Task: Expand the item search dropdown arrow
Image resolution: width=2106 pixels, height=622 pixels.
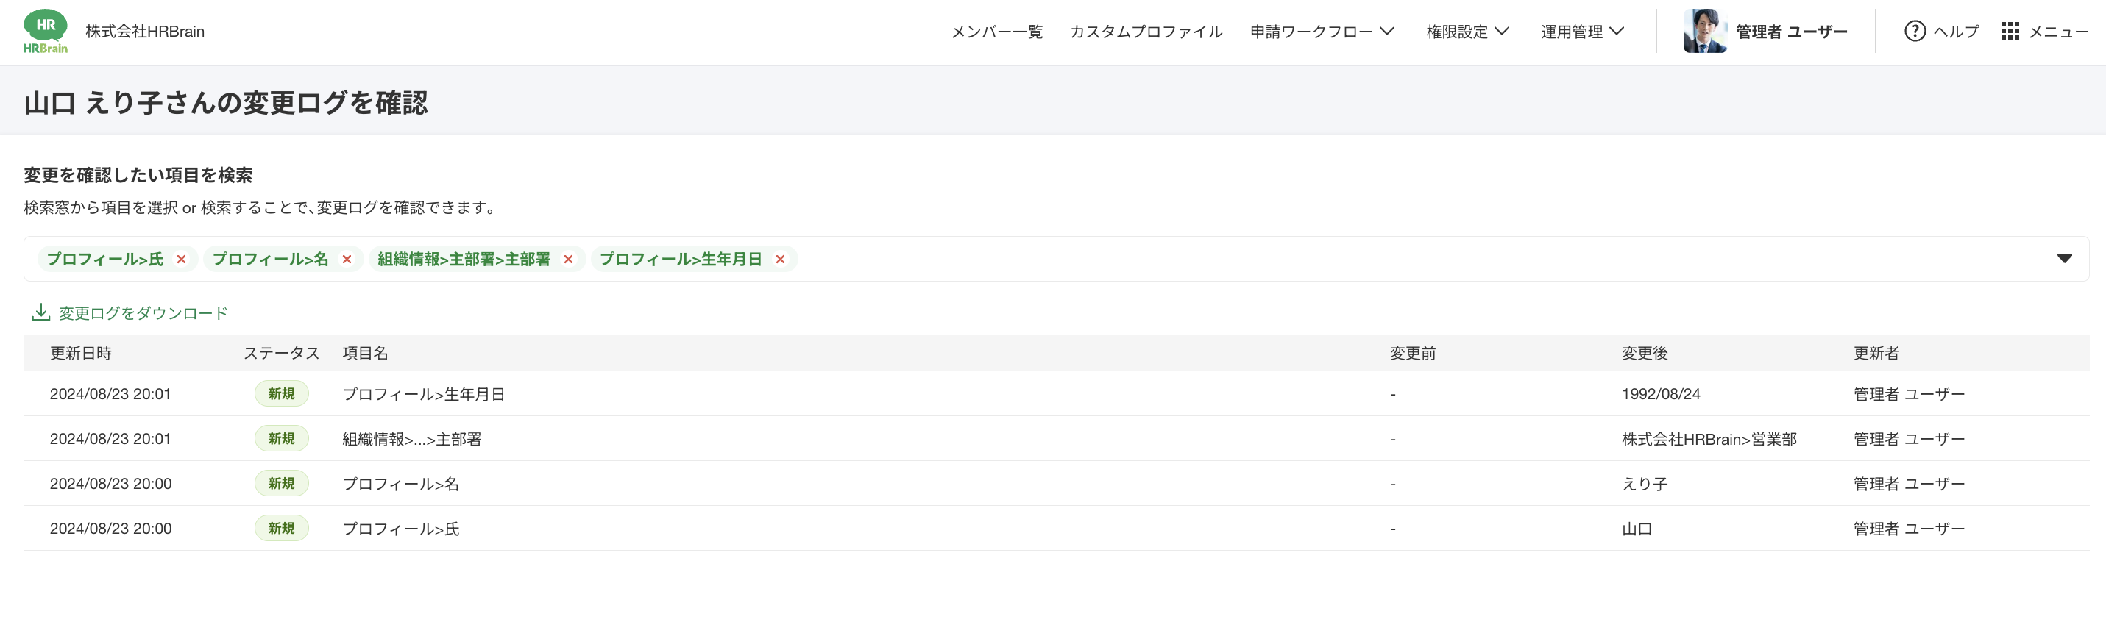Action: point(2063,259)
